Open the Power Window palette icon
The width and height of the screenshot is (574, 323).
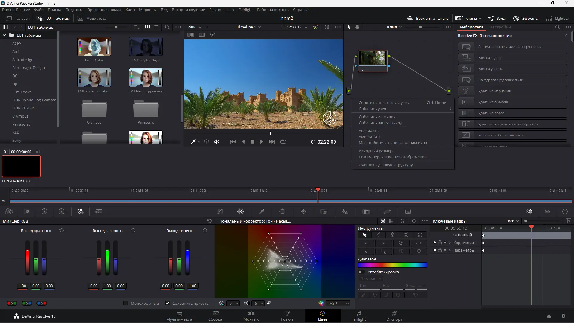coord(283,212)
